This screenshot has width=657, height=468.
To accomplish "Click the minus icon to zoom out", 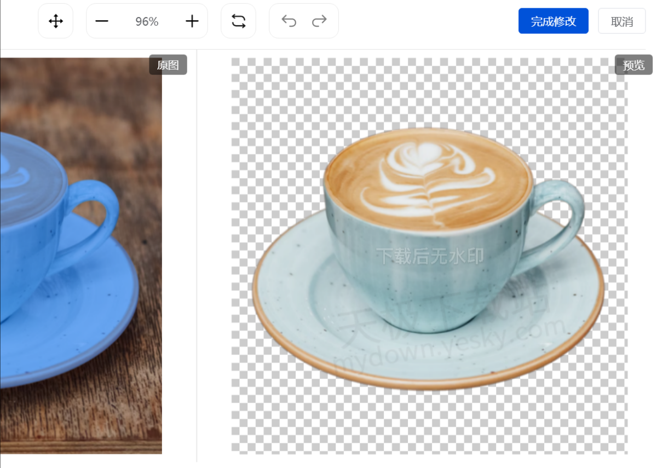I will pyautogui.click(x=102, y=21).
